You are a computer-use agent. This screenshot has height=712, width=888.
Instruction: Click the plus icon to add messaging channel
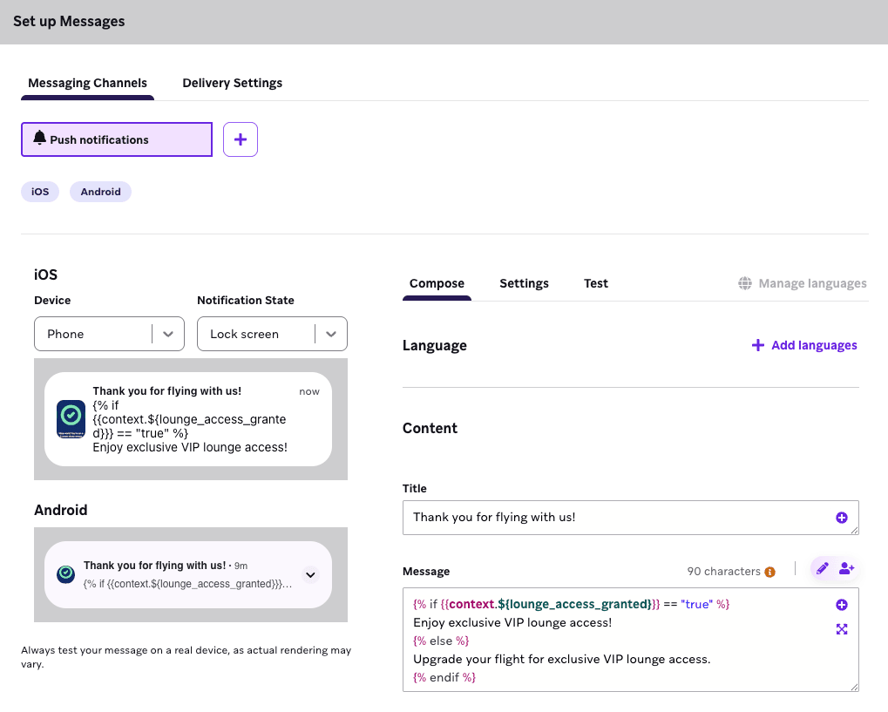[x=241, y=139]
